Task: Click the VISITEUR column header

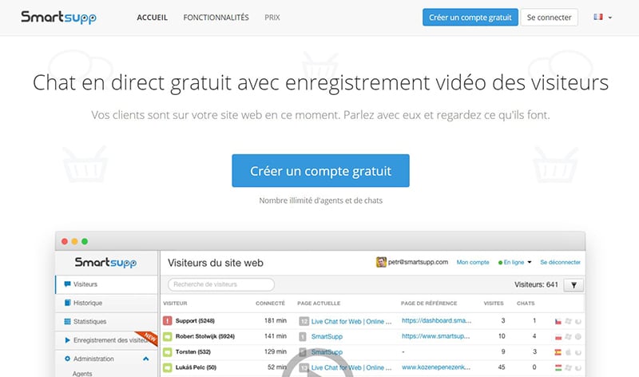Action: 175,304
